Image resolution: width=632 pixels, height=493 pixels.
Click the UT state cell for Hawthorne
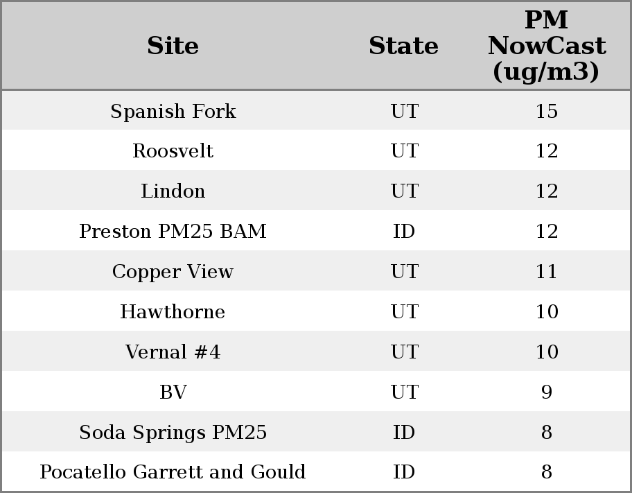tap(403, 311)
